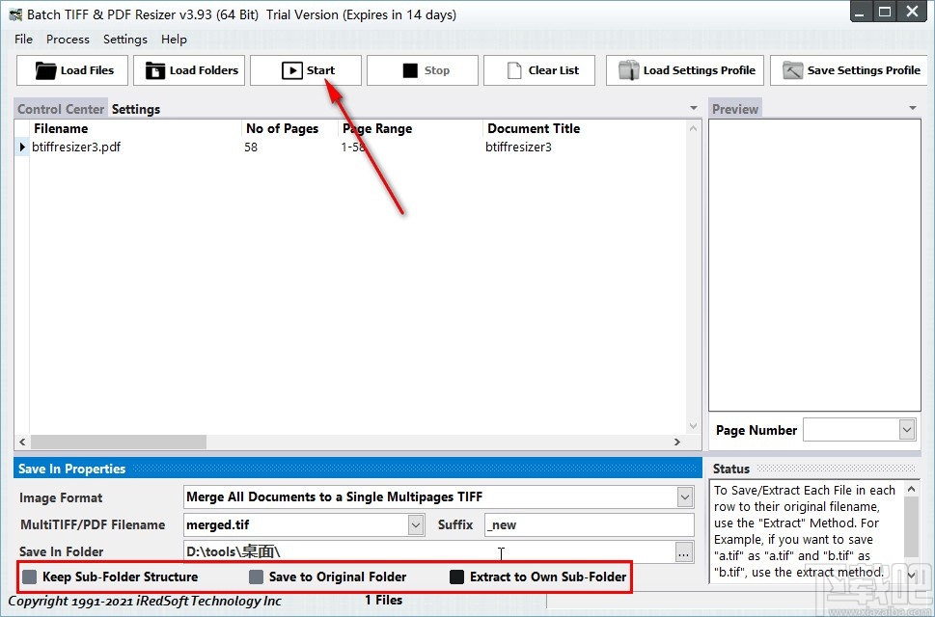Enable Extract to Own Sub-Folder
This screenshot has width=935, height=617.
[x=455, y=577]
